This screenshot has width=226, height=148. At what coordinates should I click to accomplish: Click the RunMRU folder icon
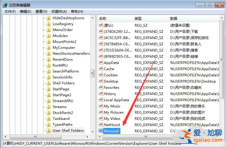(49, 65)
